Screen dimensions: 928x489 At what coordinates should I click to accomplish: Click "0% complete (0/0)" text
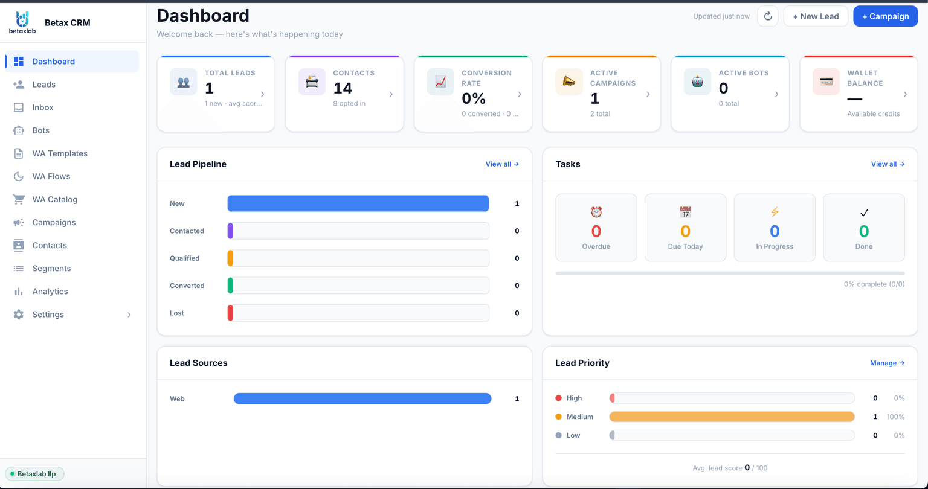[x=874, y=284]
